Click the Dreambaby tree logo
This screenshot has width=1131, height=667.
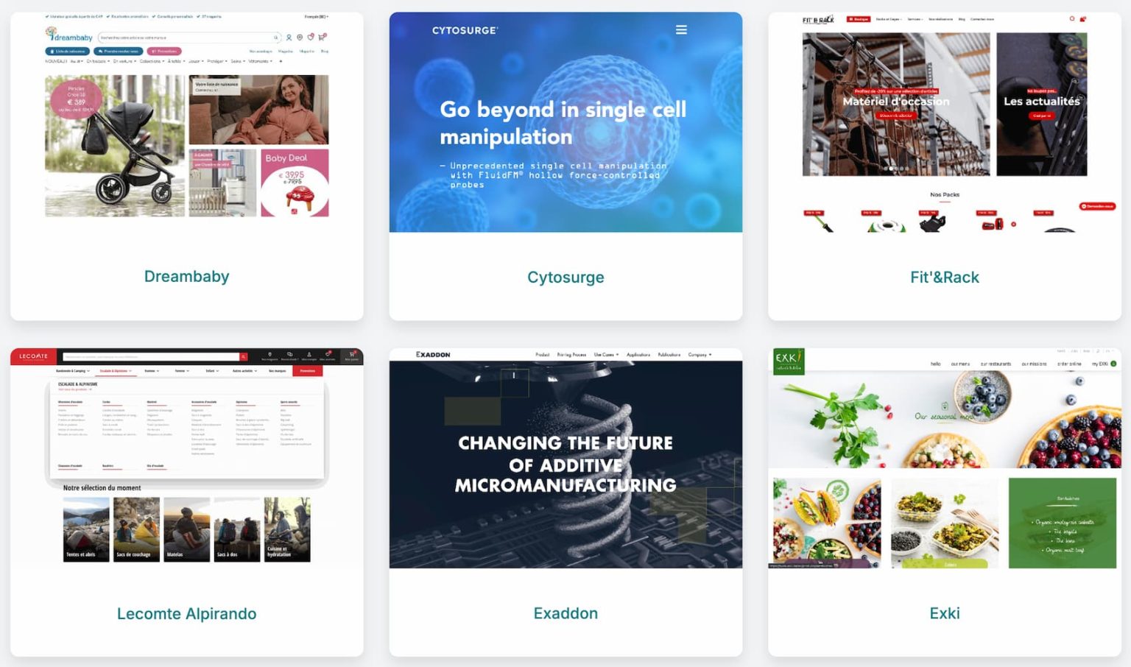pyautogui.click(x=51, y=34)
